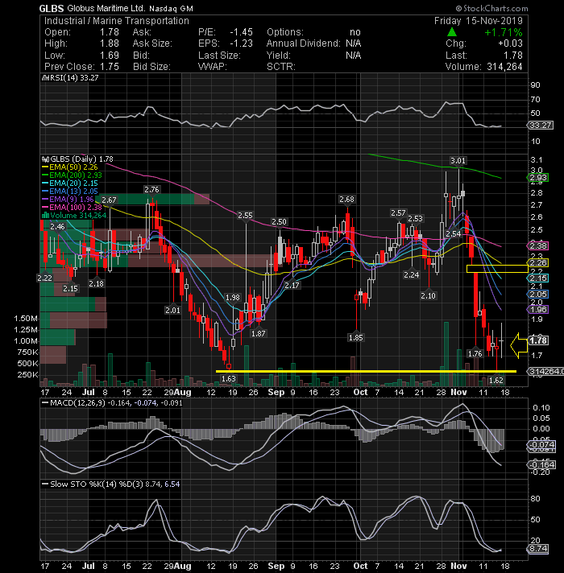
Task: Click the EMA(200) 2.93 legend entry
Action: point(72,175)
